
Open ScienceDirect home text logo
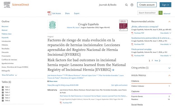[20, 5]
